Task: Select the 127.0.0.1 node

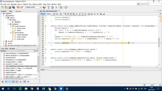Action: click(x=17, y=22)
